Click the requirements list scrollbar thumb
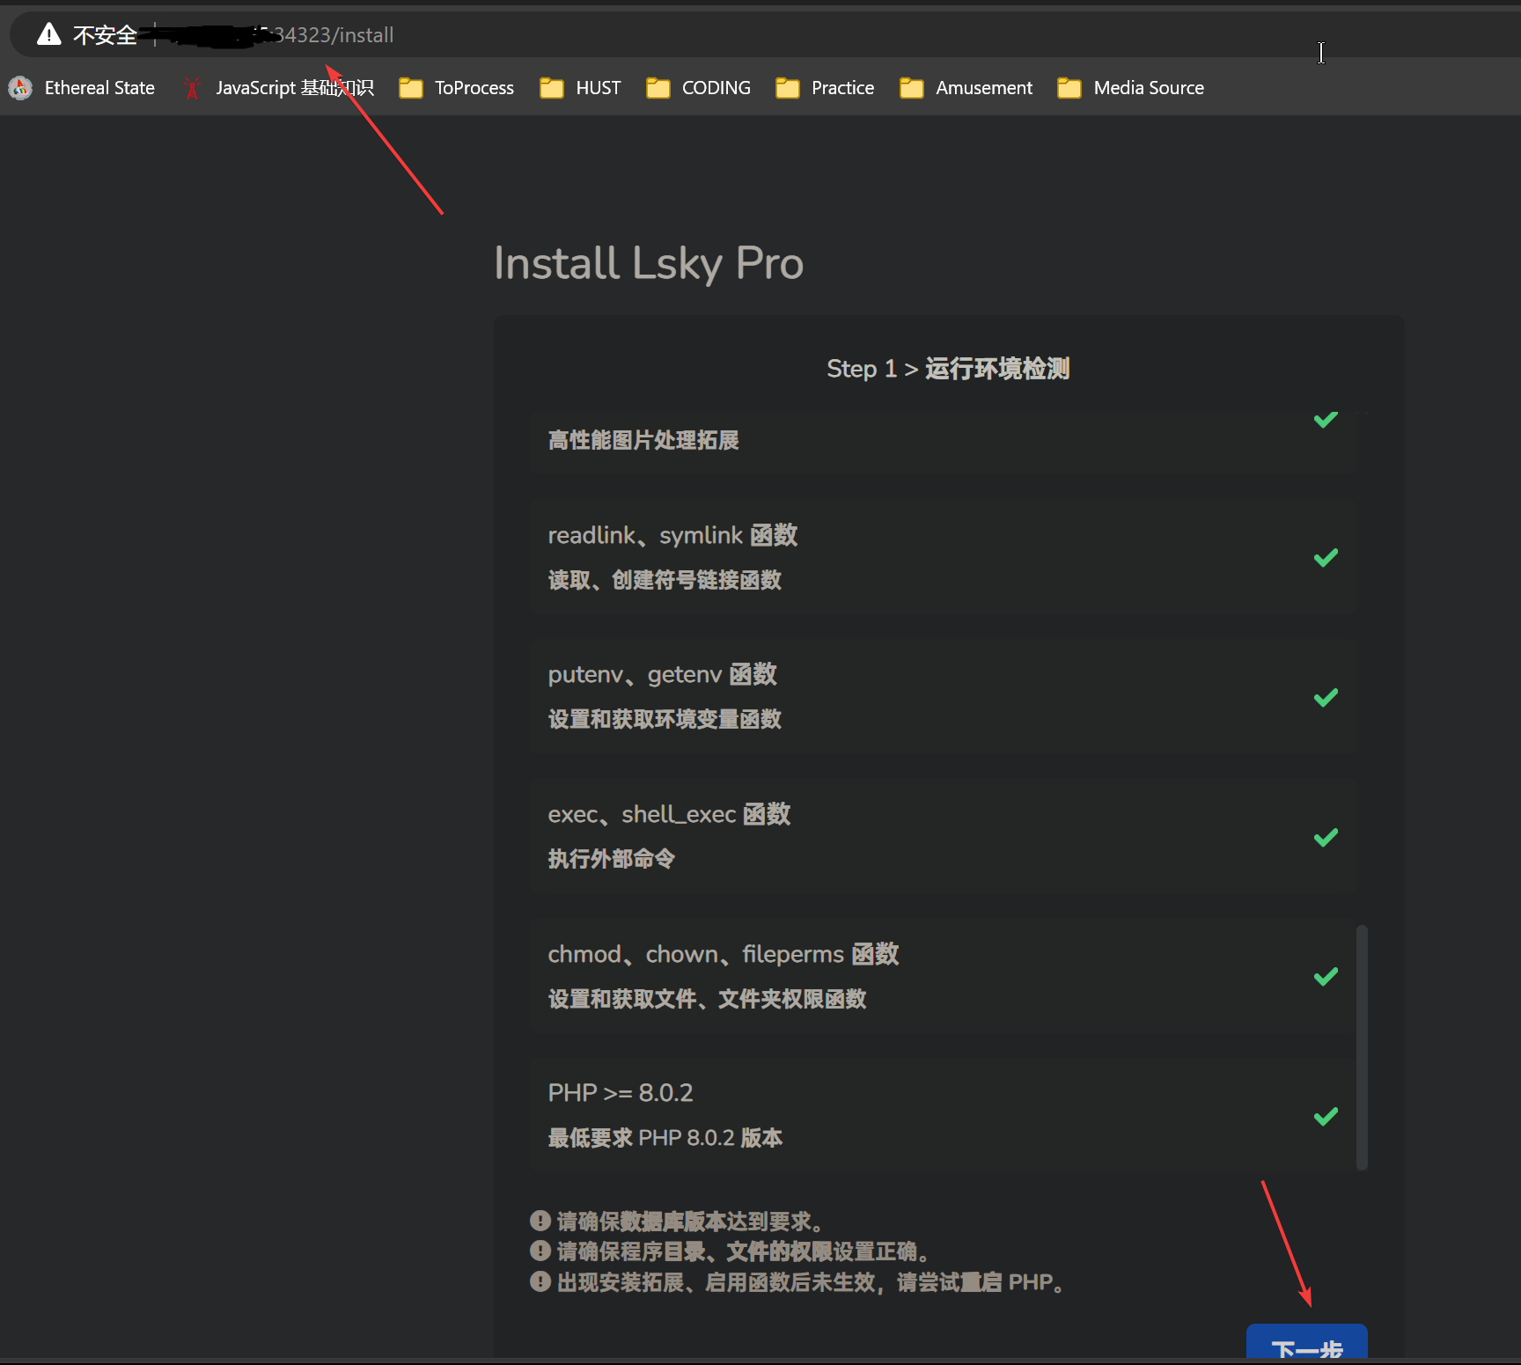This screenshot has height=1365, width=1521. pos(1362,1047)
